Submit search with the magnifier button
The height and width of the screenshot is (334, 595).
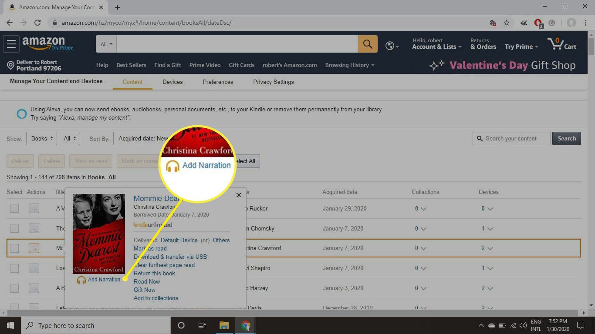pyautogui.click(x=368, y=44)
